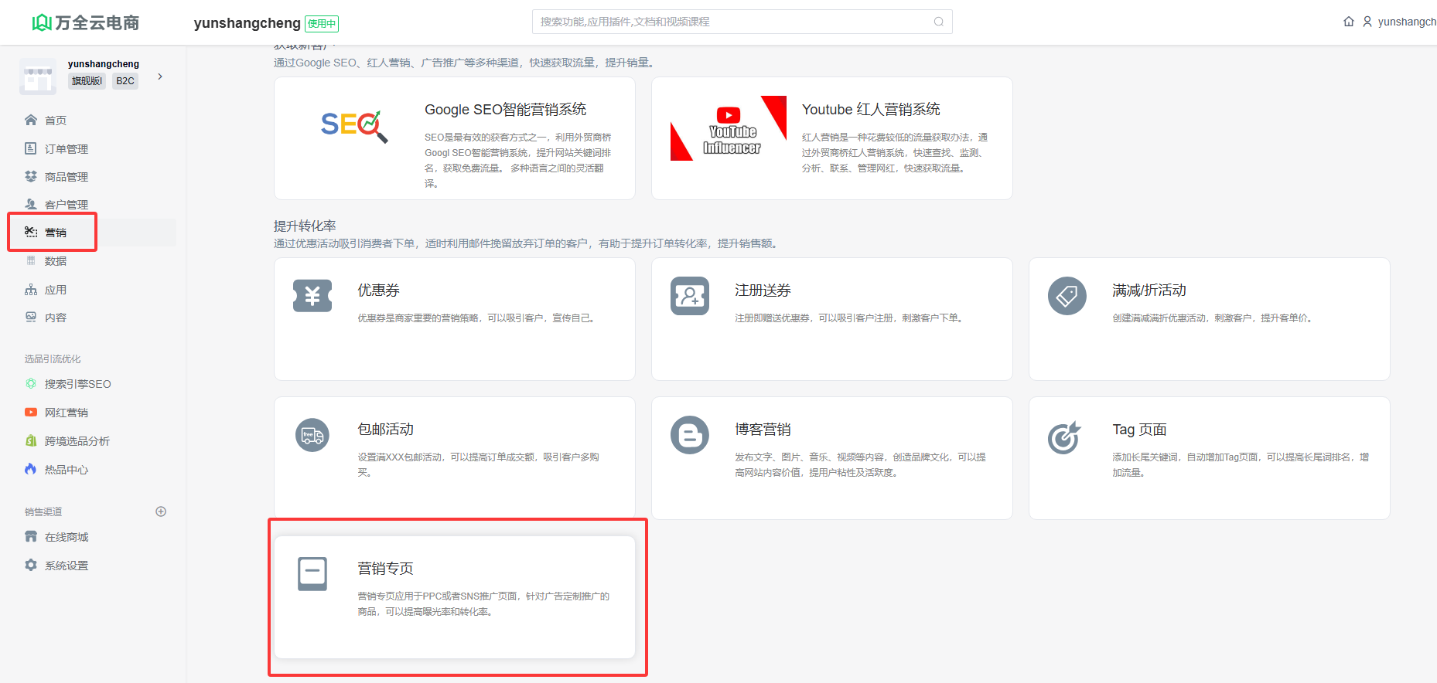Add a sales channel with plus icon
The image size is (1437, 683).
pos(161,511)
